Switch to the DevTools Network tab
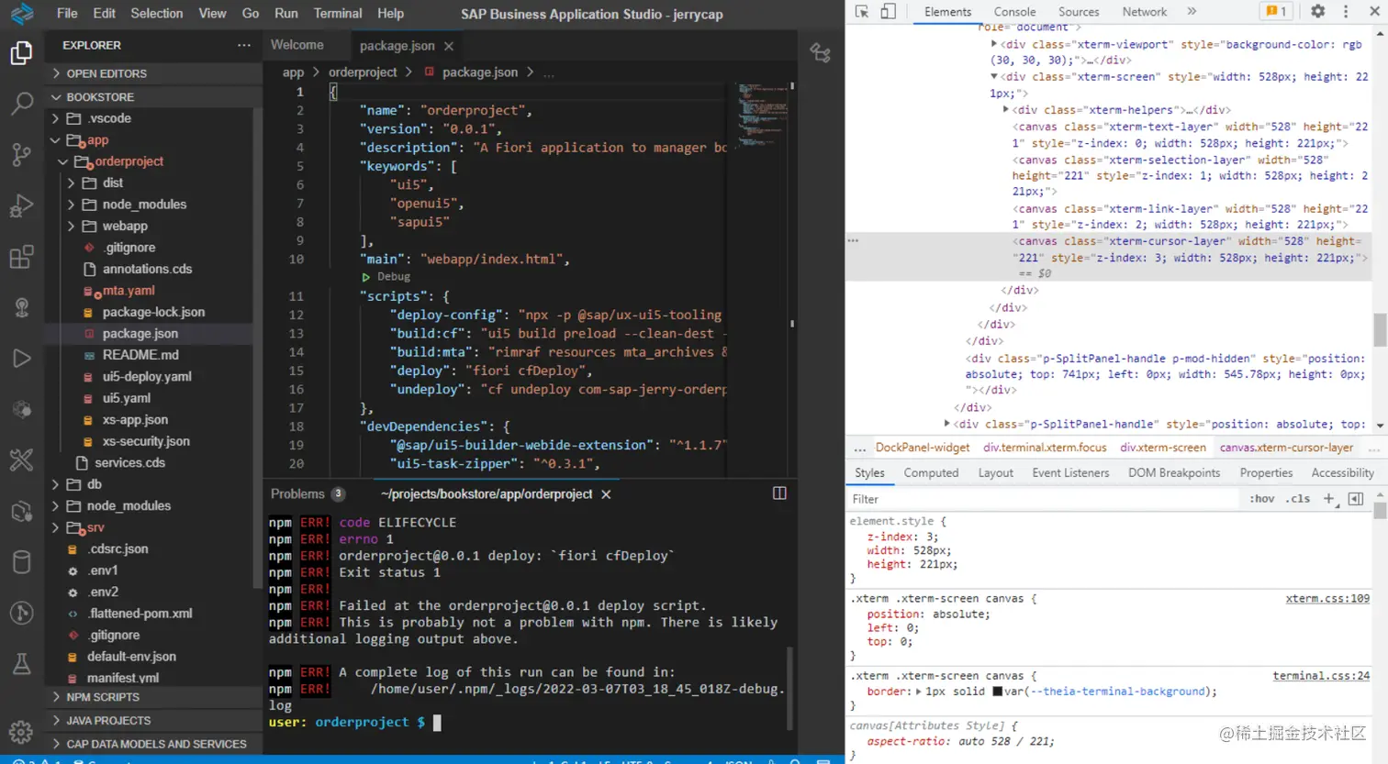1388x764 pixels. [x=1144, y=12]
